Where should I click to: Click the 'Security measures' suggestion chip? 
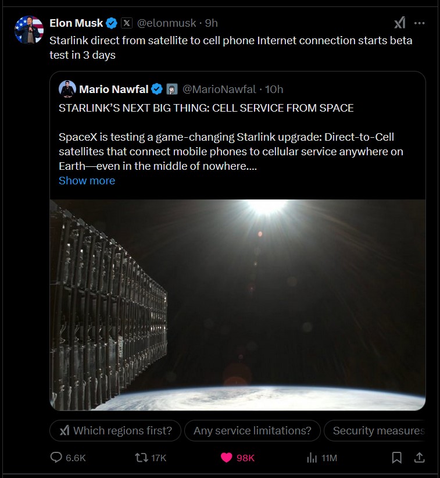pos(378,431)
